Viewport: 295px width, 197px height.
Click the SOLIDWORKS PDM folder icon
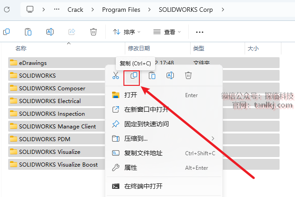coord(13,138)
